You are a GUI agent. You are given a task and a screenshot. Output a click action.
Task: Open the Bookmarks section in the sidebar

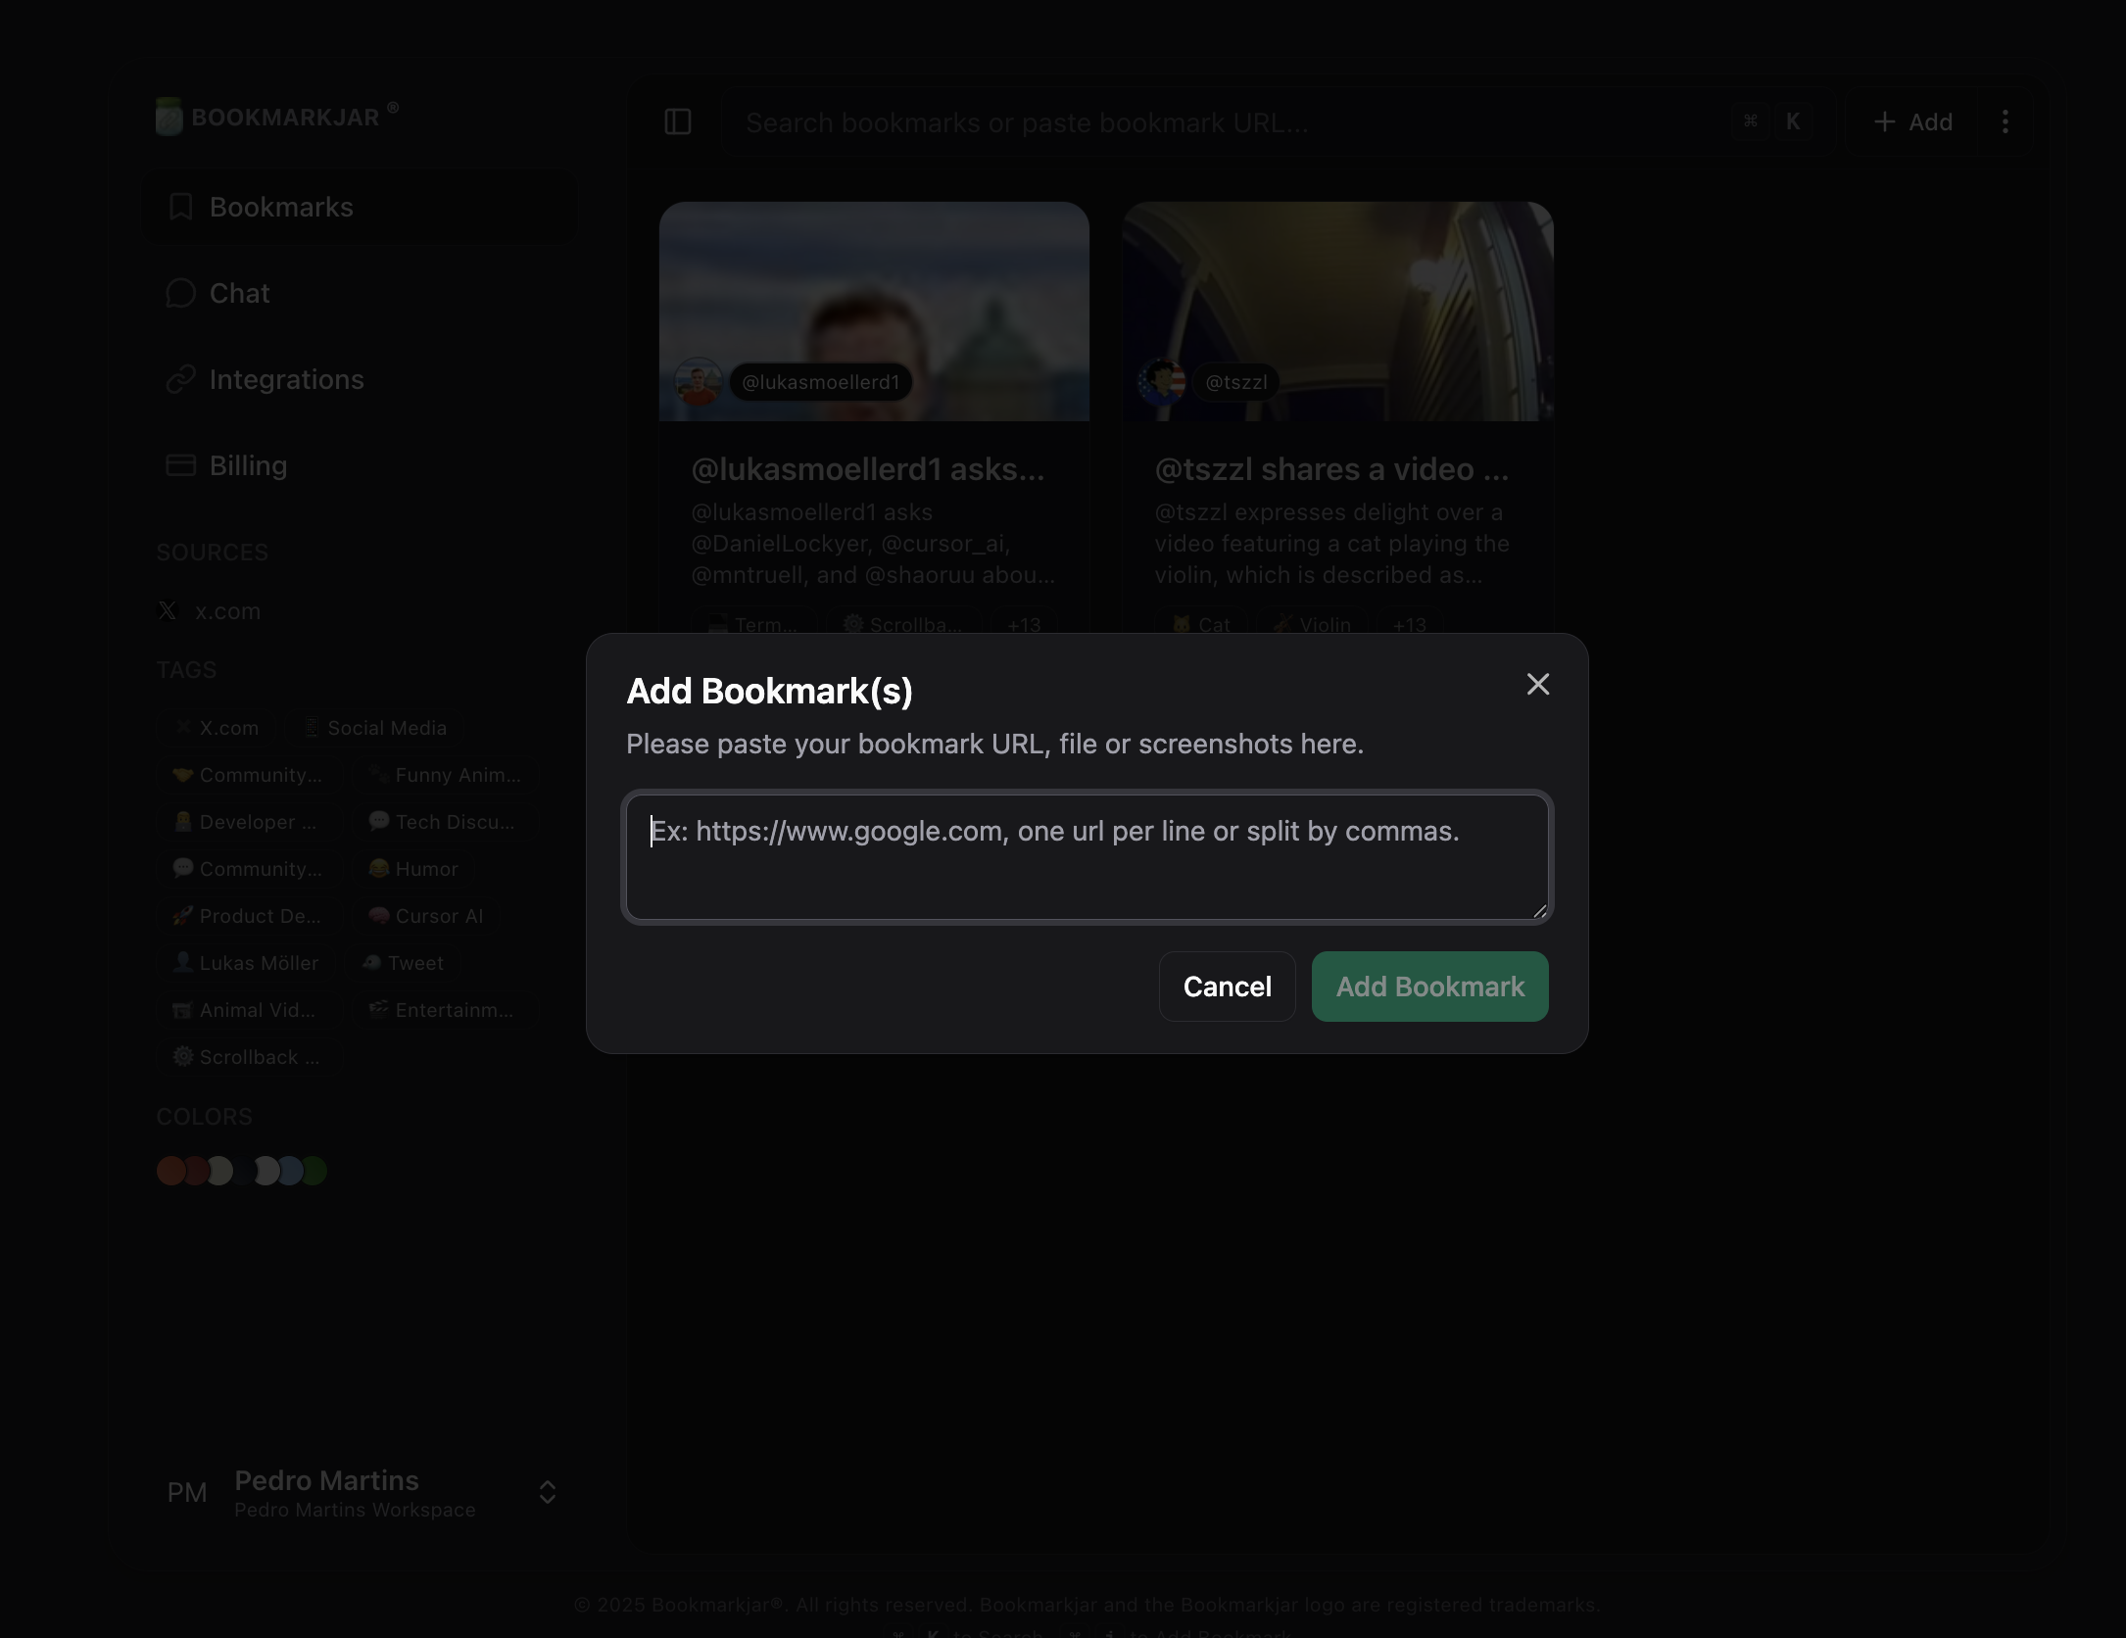[280, 207]
